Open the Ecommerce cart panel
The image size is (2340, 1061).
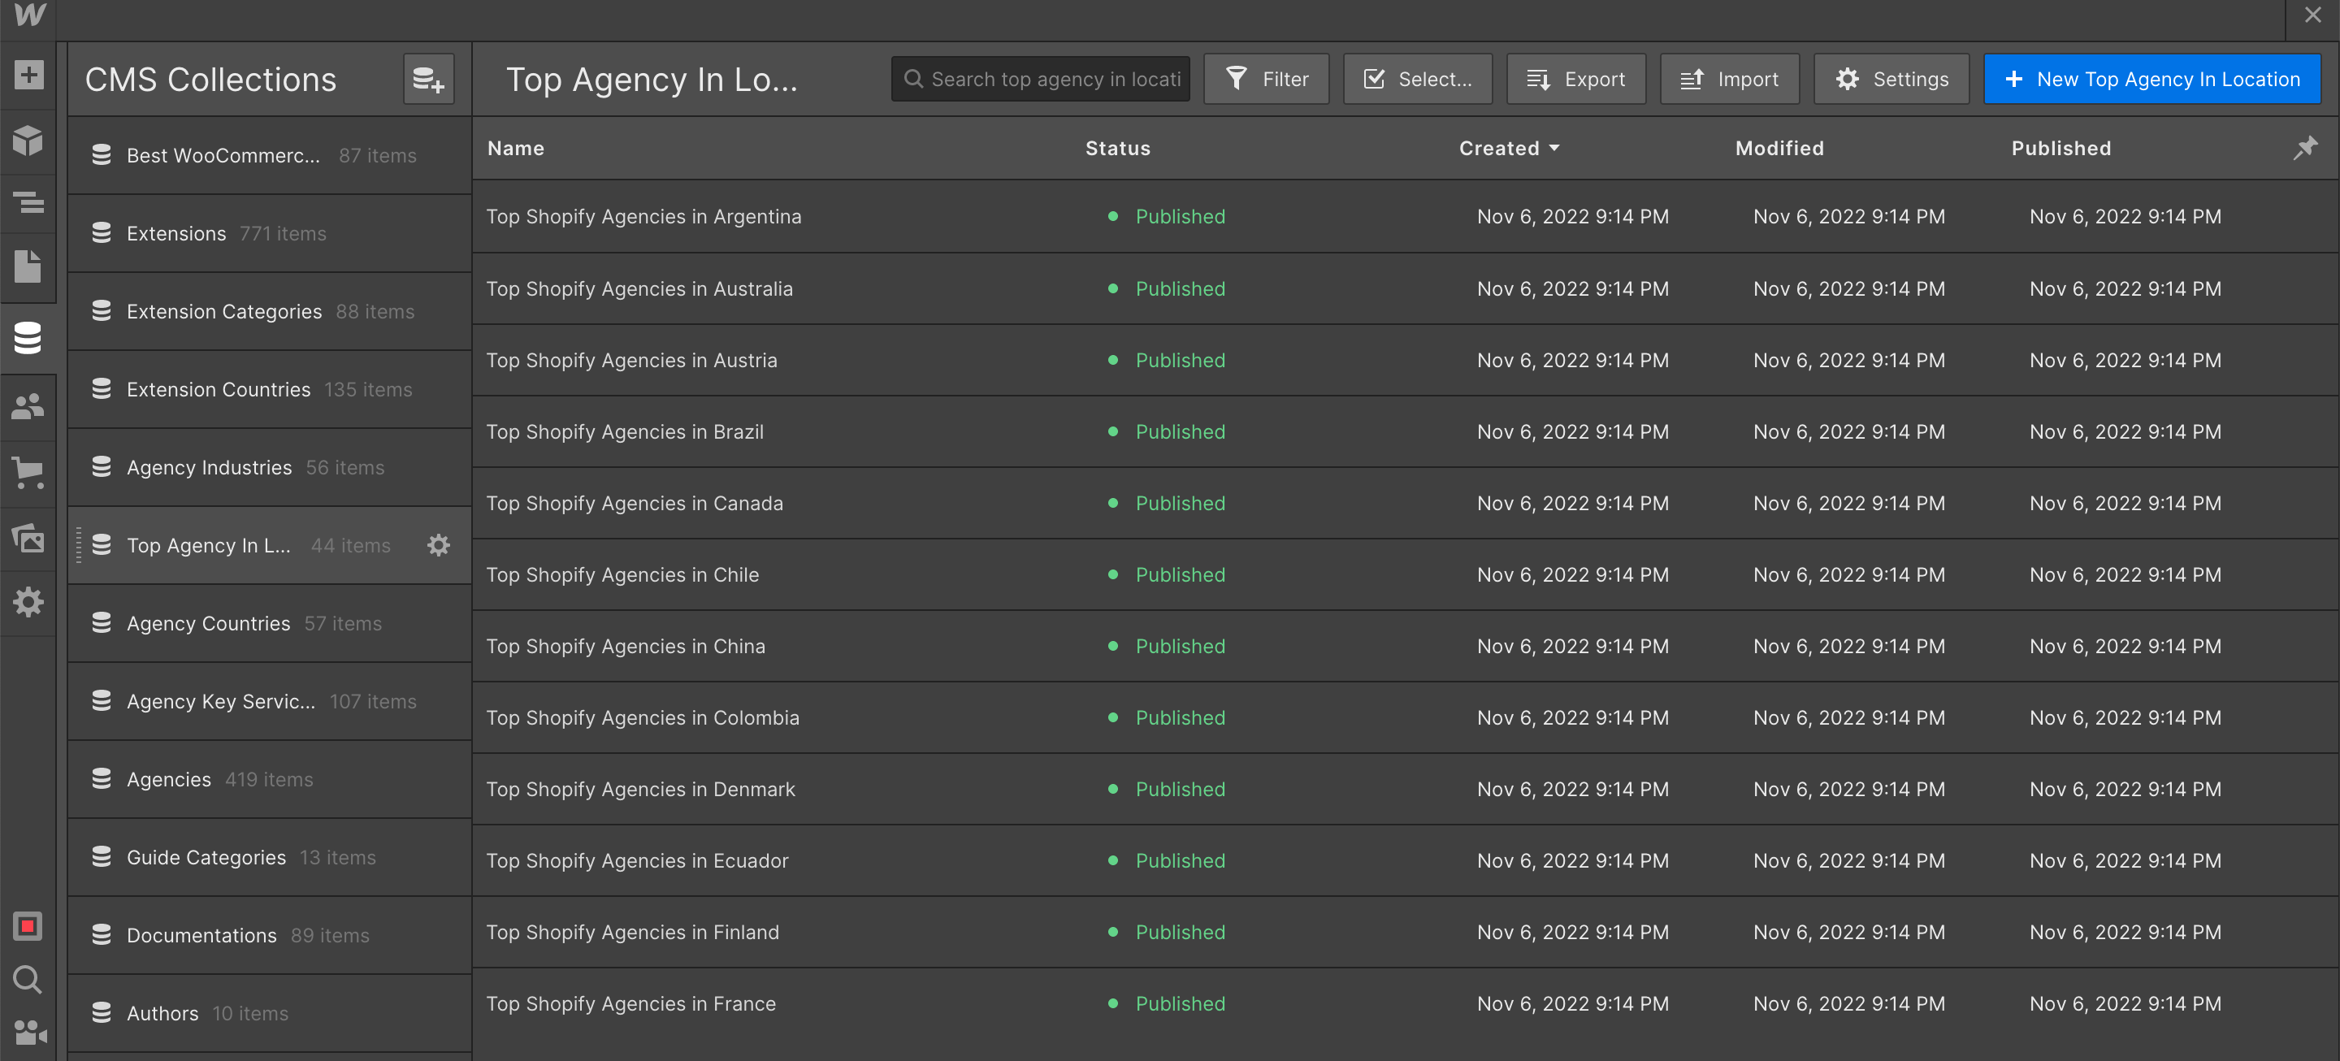click(x=28, y=471)
